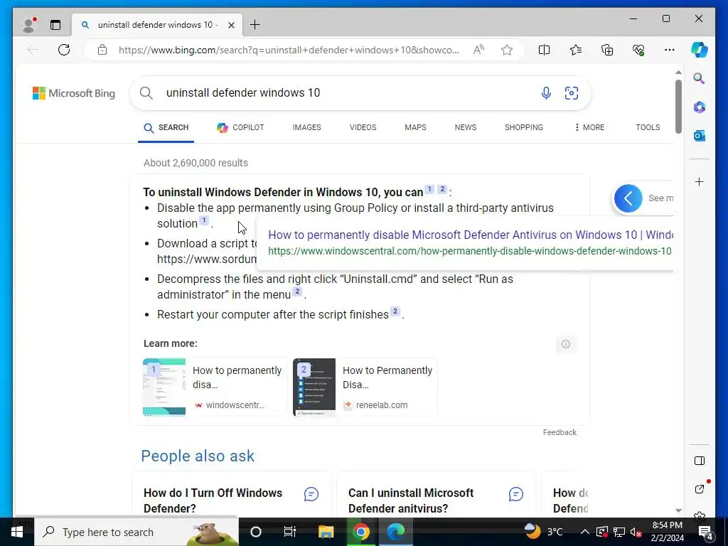Viewport: 728px width, 546px height.
Task: Open the windowscentral.com green URL link
Action: click(x=470, y=251)
